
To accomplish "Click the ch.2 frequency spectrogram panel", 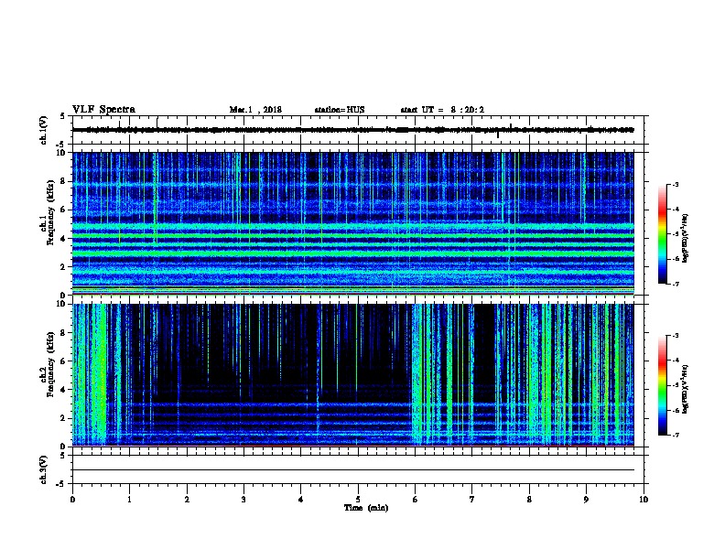I will [x=353, y=375].
